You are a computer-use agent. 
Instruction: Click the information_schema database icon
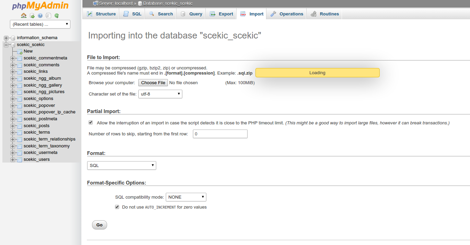pyautogui.click(x=13, y=38)
